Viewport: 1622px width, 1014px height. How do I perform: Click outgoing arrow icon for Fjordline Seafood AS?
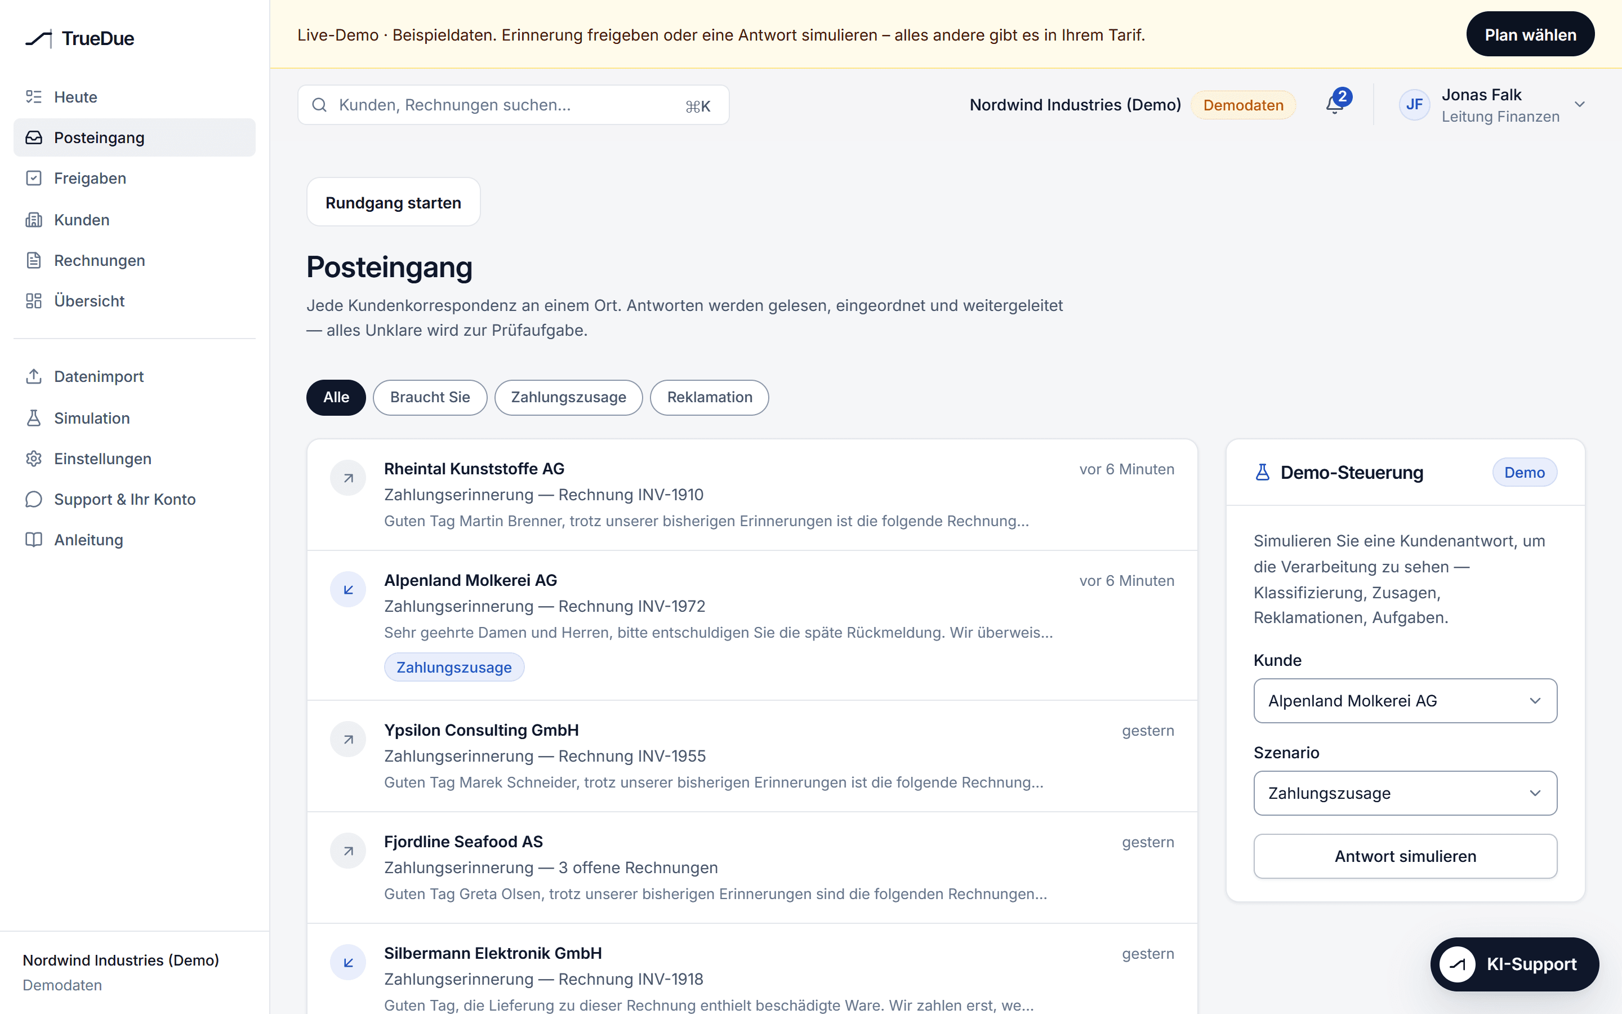[348, 851]
